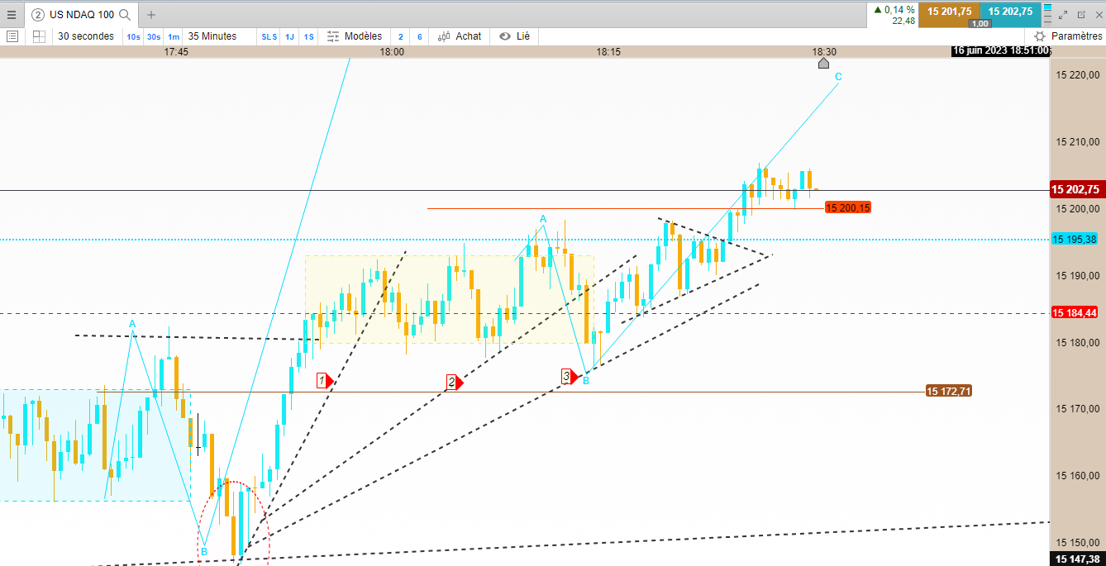The height and width of the screenshot is (566, 1106).
Task: Click candlestick icon next to Achat
Action: pos(444,36)
